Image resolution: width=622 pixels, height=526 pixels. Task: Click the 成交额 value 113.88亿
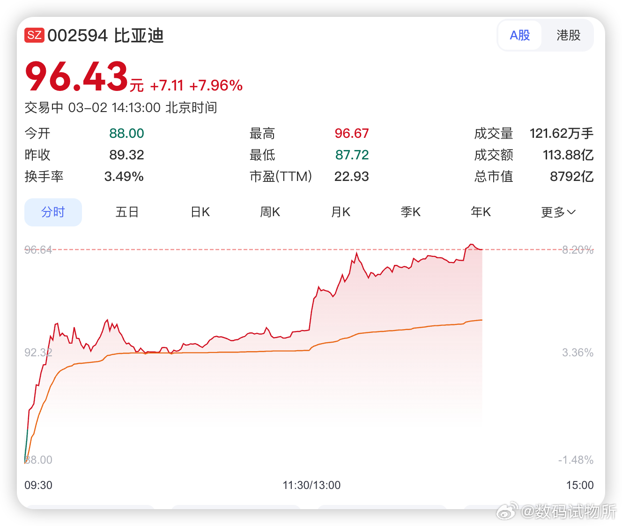click(568, 155)
